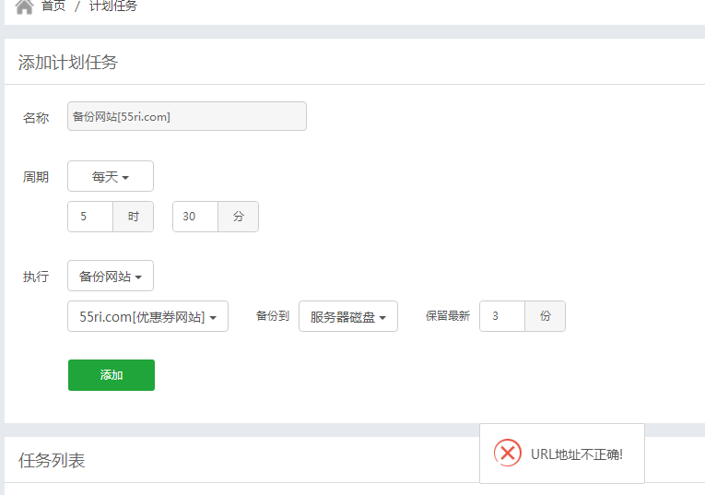The image size is (705, 495).
Task: Click the 执行 label
Action: (36, 277)
